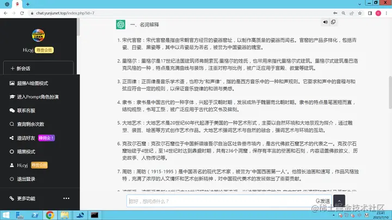
Task: Open 超强AI绘图模式
Action: click(x=33, y=83)
